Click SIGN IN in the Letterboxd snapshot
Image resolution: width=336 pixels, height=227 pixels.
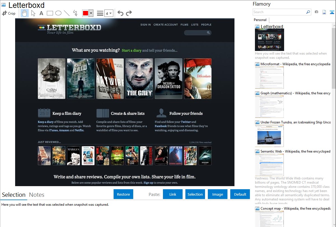click(146, 25)
